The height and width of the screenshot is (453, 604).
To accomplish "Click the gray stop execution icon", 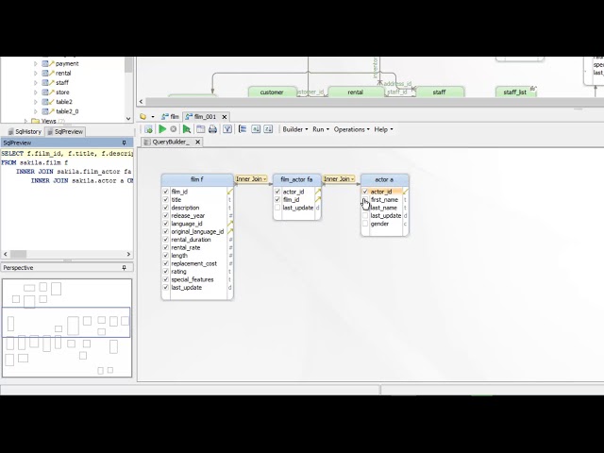I will click(x=174, y=129).
